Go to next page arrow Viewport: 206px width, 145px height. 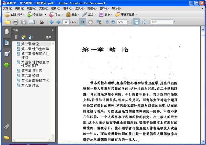click(58, 22)
